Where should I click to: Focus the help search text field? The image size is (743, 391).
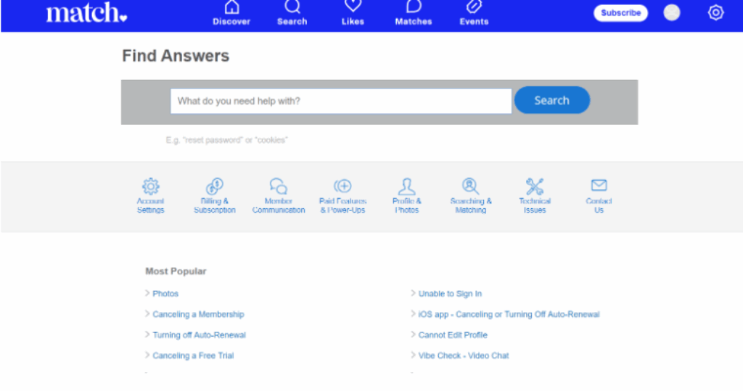(340, 101)
